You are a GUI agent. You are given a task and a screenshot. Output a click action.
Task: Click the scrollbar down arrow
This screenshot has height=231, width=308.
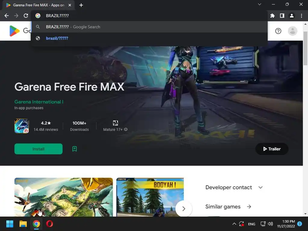[305, 214]
